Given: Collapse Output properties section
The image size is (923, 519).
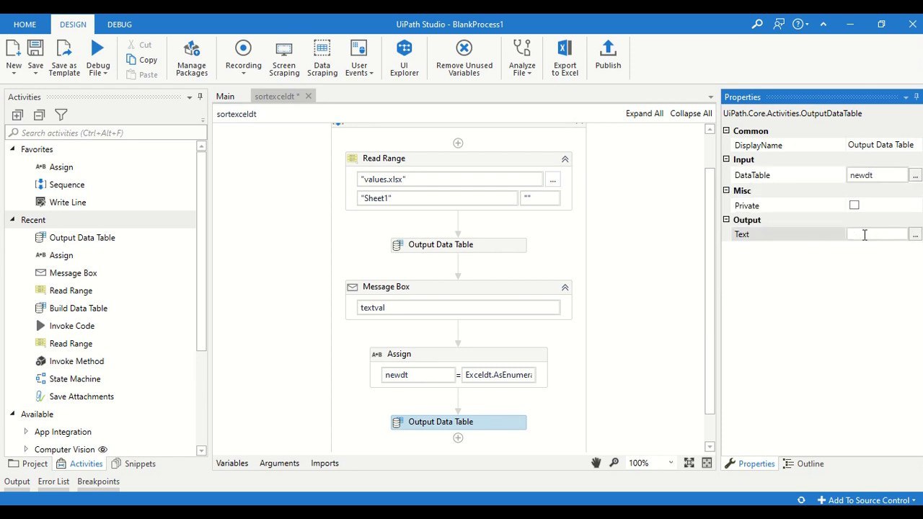Looking at the screenshot, I should [726, 220].
